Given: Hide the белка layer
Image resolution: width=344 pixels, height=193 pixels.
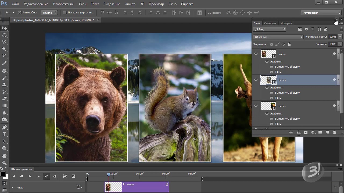Looking at the screenshot, I should coord(256,80).
